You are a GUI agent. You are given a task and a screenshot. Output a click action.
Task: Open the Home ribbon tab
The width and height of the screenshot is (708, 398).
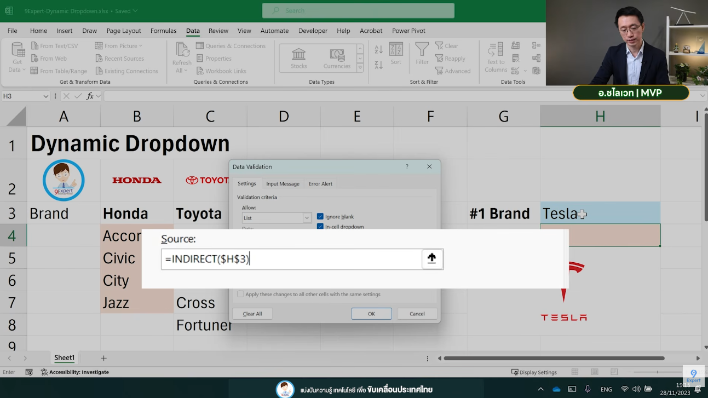38,31
